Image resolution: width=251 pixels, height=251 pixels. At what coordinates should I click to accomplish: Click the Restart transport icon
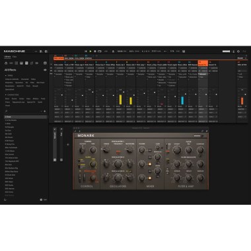click(86, 52)
